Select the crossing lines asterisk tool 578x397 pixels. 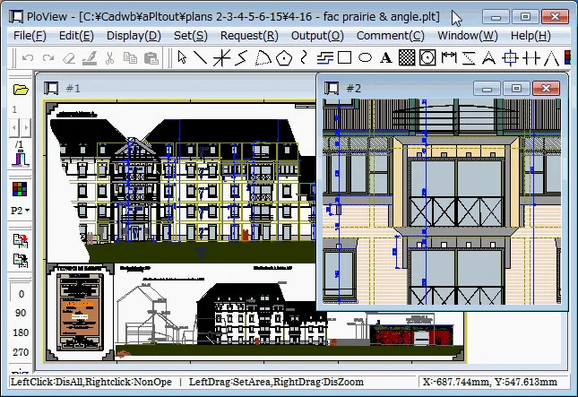tap(222, 58)
